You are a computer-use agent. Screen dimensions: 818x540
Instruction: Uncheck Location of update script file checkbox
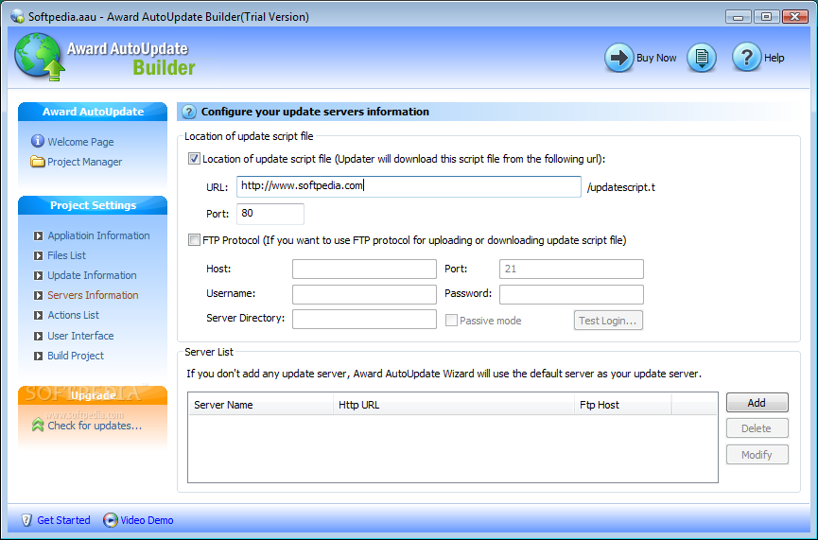[194, 159]
